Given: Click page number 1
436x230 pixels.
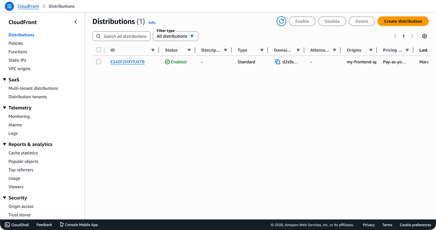Looking at the screenshot, I should coord(404,36).
